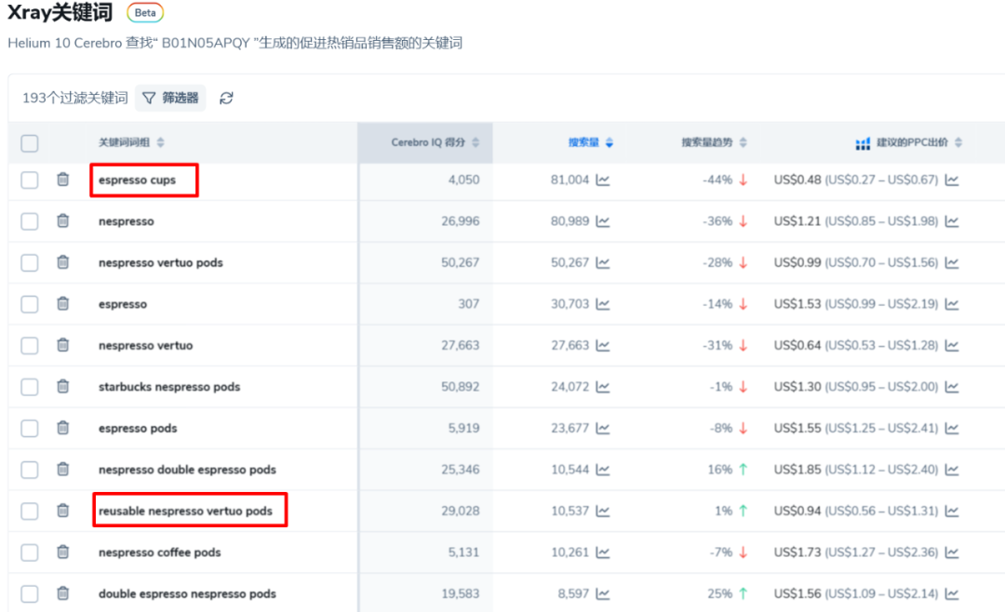Delete nespresso coffee pods keyword
Image resolution: width=1005 pixels, height=612 pixels.
coord(63,552)
